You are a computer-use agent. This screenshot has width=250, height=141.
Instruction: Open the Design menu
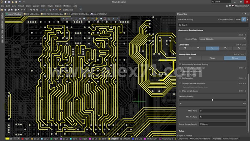coord(36,6)
